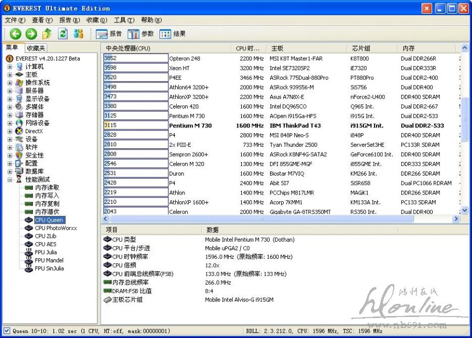This screenshot has width=472, height=338.
Task: Switch to the 收藏夹 tab
Action: (x=36, y=48)
